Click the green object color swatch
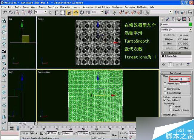Screen dimensions: 194x140 (190, 25)
